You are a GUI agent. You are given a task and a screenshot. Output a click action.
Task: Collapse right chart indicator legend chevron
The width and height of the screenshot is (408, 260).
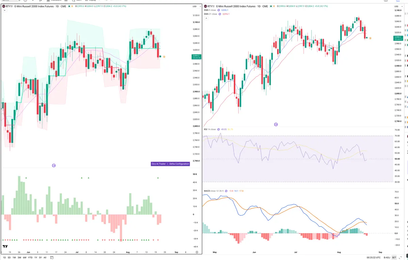[x=206, y=18]
